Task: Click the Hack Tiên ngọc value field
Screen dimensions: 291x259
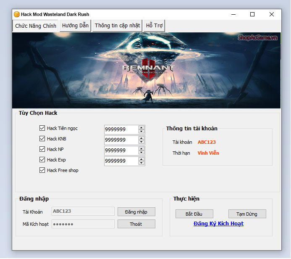Action: (121, 129)
